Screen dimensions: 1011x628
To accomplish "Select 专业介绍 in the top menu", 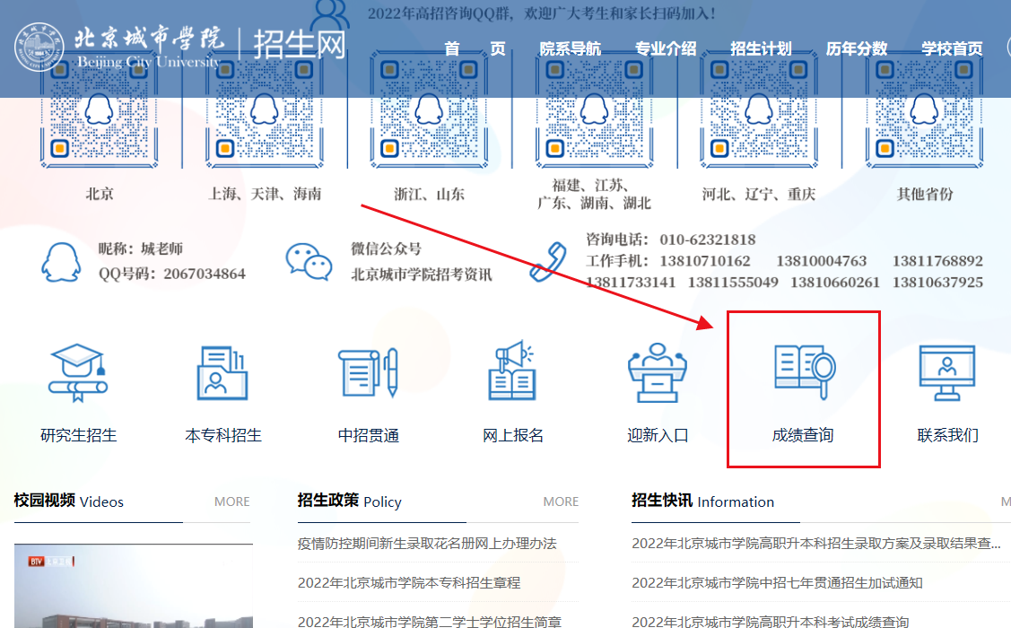I will 665,48.
